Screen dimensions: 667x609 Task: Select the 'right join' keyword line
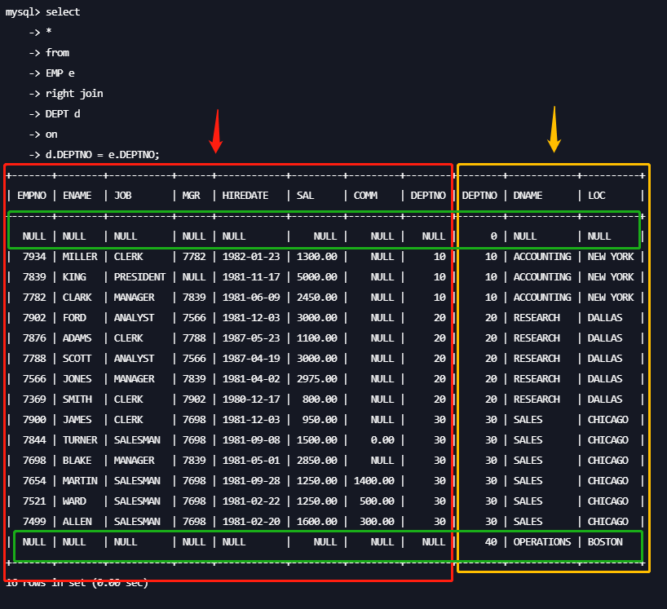click(73, 94)
